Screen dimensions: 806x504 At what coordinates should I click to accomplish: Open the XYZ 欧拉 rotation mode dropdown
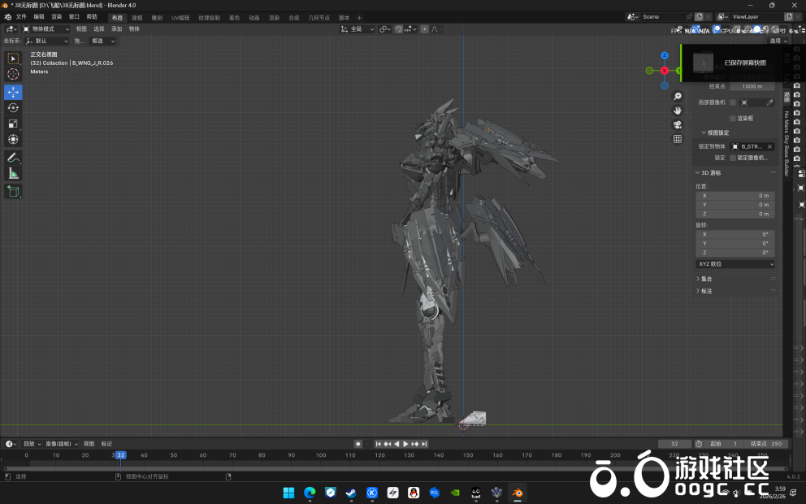tap(735, 264)
